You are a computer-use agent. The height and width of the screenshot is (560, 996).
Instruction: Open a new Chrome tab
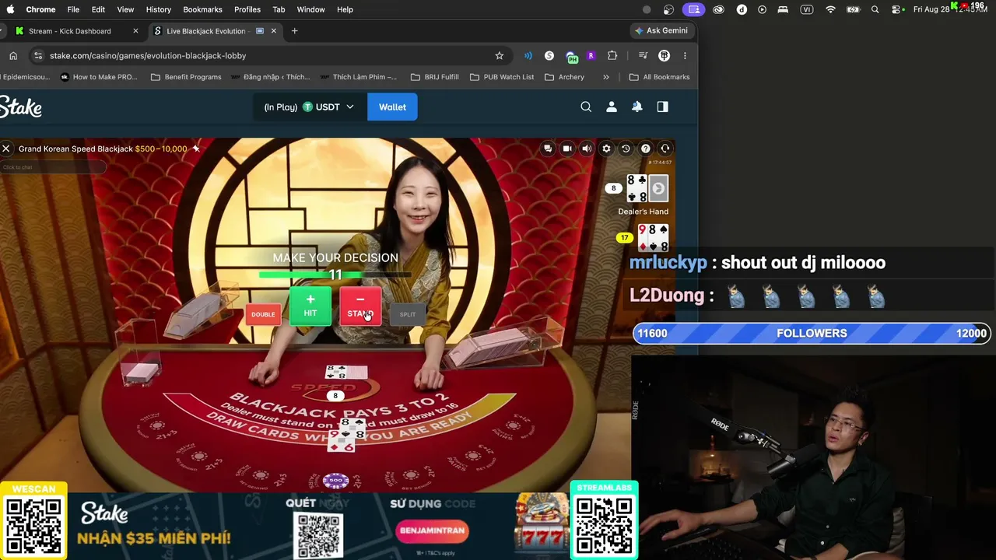pyautogui.click(x=294, y=31)
